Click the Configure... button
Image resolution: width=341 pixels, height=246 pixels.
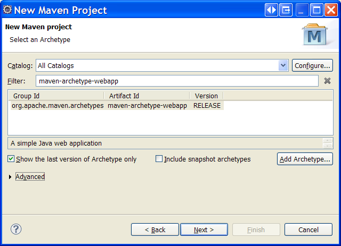[312, 65]
